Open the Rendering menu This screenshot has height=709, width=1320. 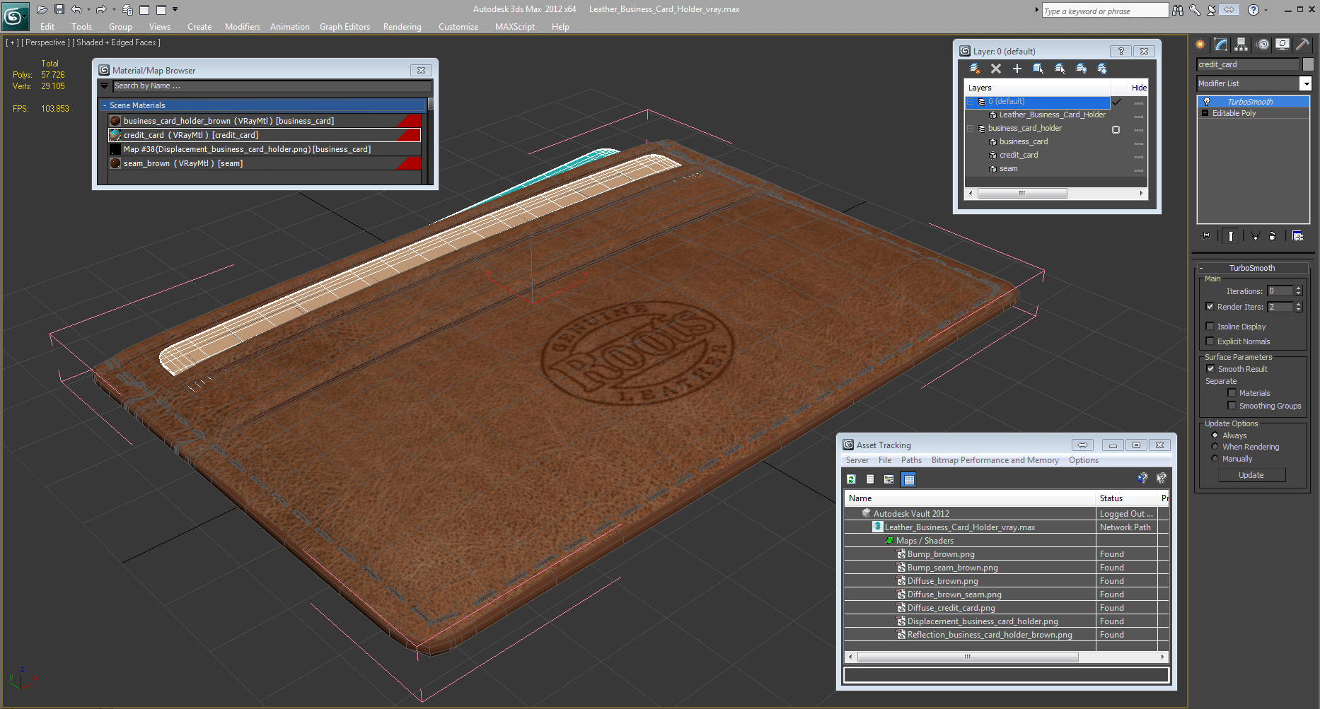403,27
